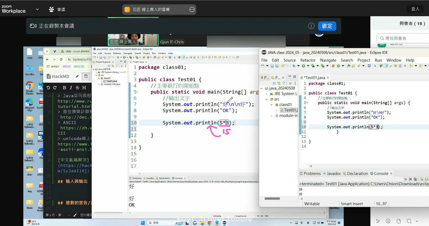Click the Zoom meeting info icon beside 確定

point(311,26)
